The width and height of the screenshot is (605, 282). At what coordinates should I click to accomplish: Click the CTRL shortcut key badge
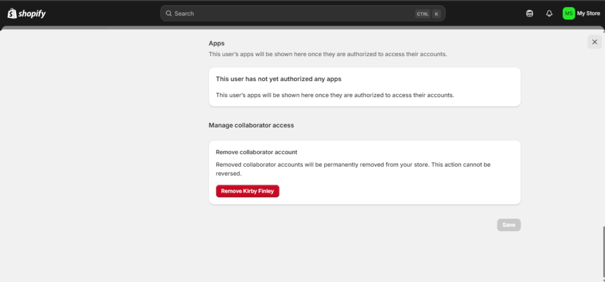(x=422, y=14)
